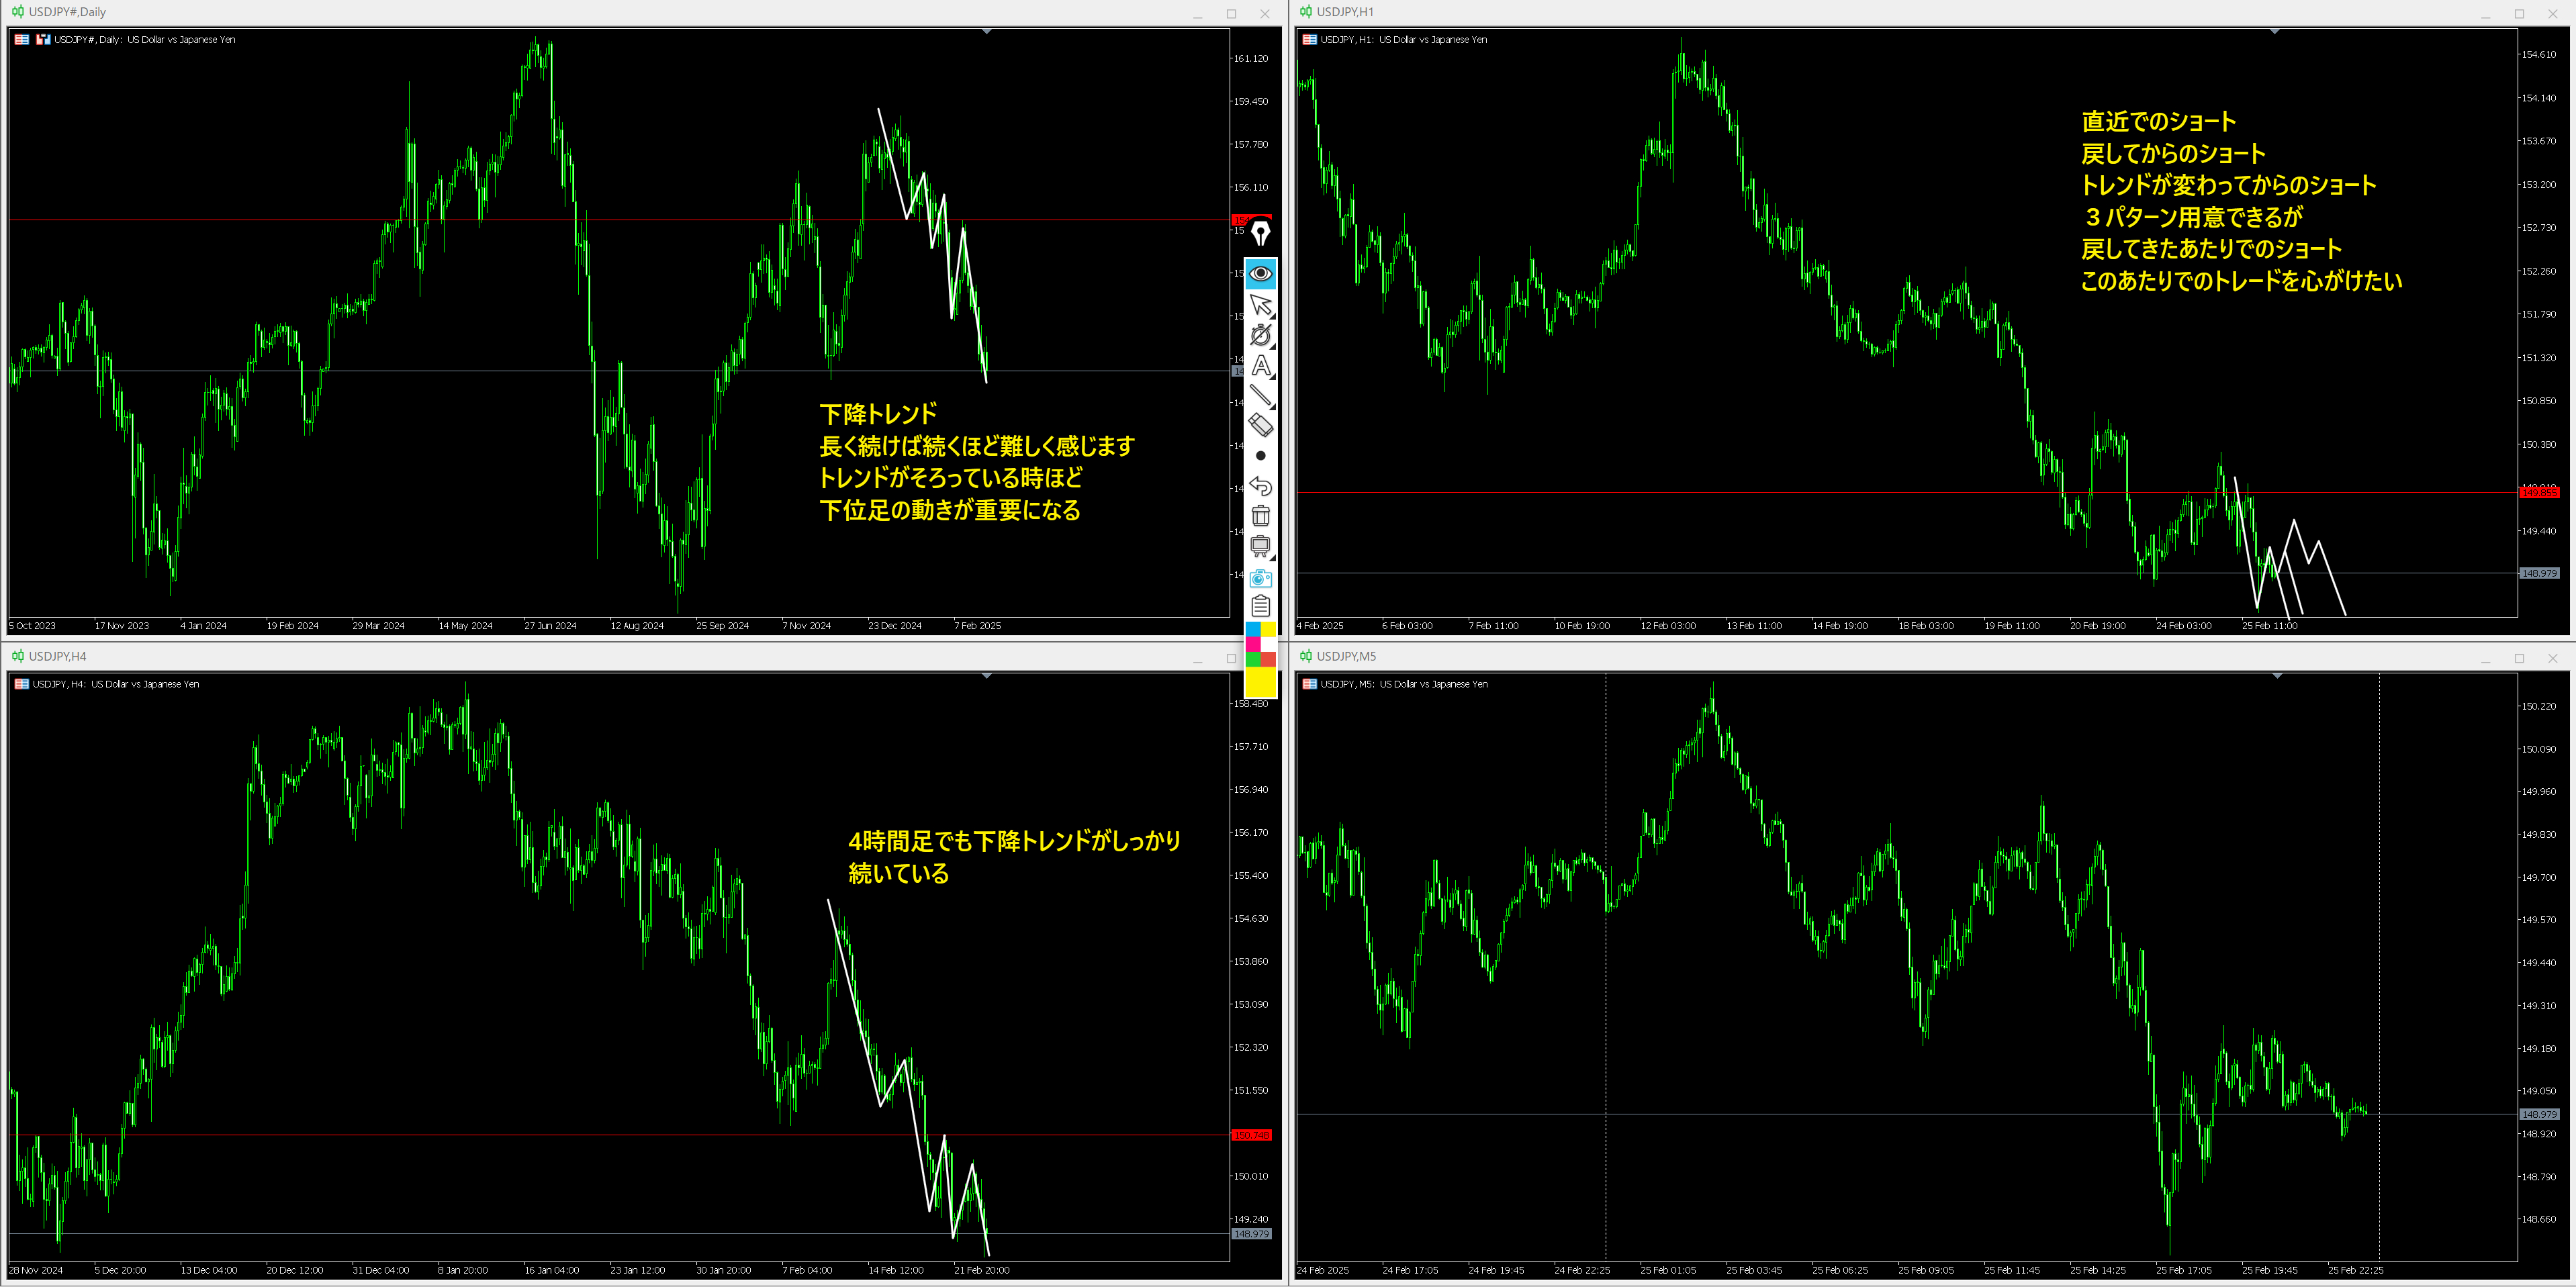
Task: Select the arrow cursor tool
Action: [1260, 305]
